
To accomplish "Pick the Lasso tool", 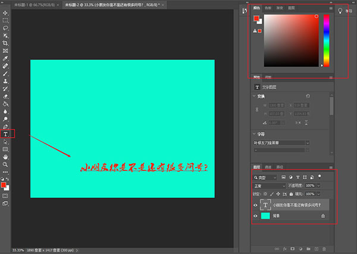I will click(x=5, y=28).
